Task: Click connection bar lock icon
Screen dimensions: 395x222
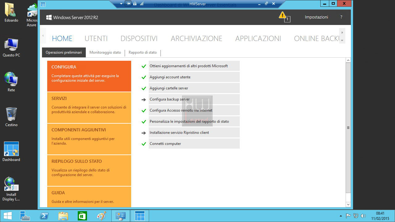Action: pos(135,4)
